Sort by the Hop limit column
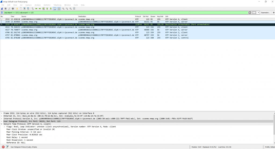Screen dimensions: 275x149 coord(160,16)
